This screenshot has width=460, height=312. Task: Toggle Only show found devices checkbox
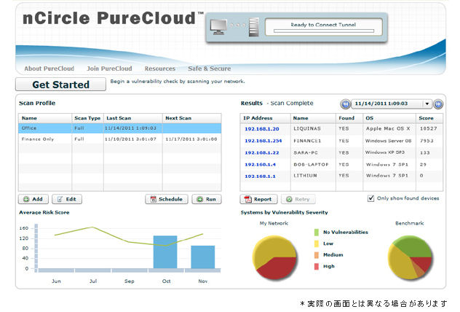(370, 198)
